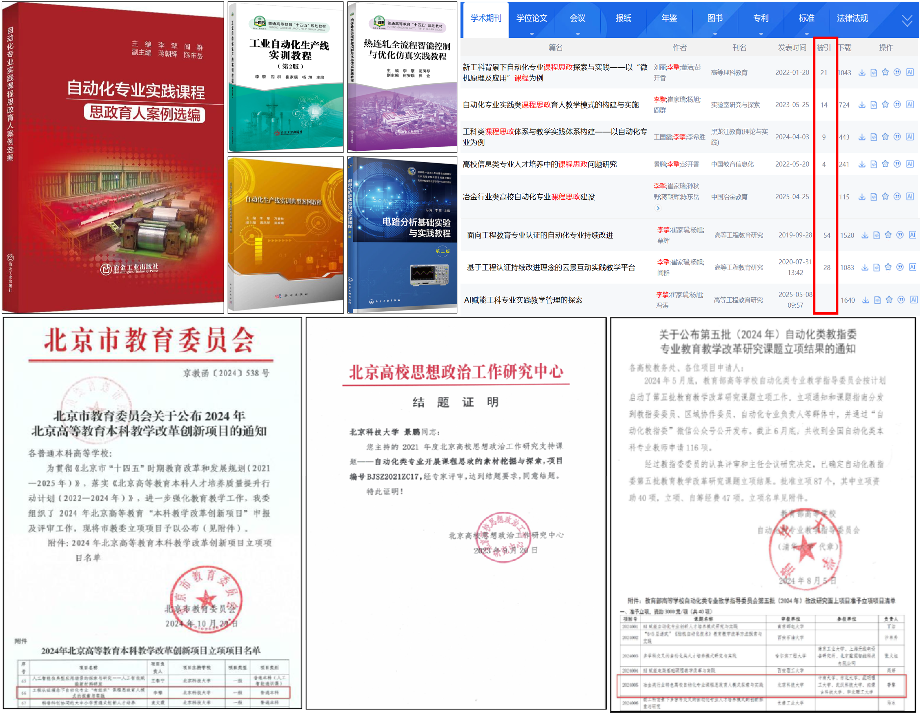Open dropdown arrow under 图书 tab
The width and height of the screenshot is (920, 714).
[x=715, y=34]
